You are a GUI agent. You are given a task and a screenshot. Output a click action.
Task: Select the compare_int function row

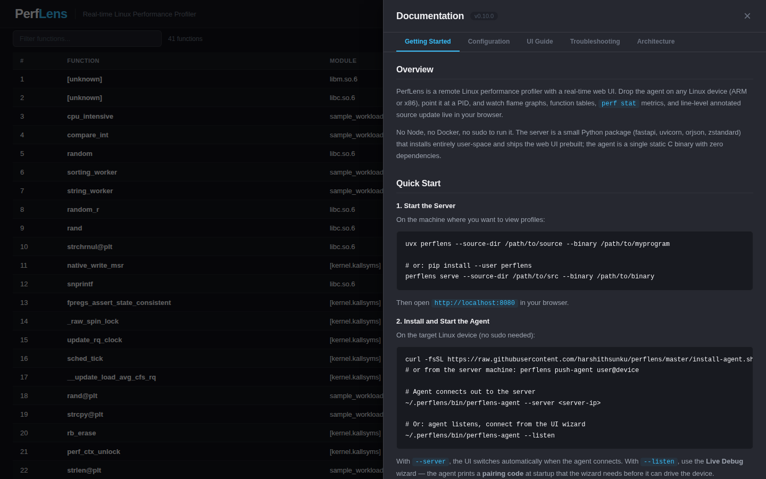point(198,135)
